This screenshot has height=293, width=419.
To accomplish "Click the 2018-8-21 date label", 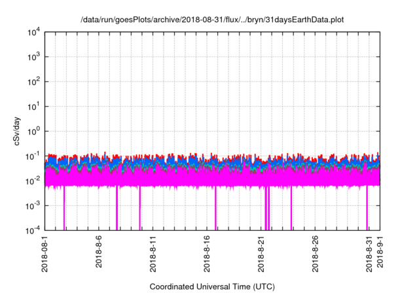I will click(261, 254).
